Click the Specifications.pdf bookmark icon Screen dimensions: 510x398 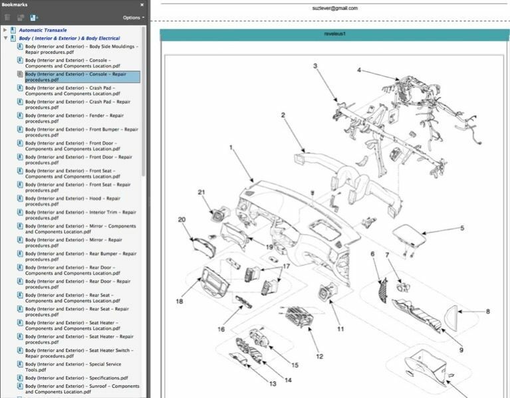[21, 378]
